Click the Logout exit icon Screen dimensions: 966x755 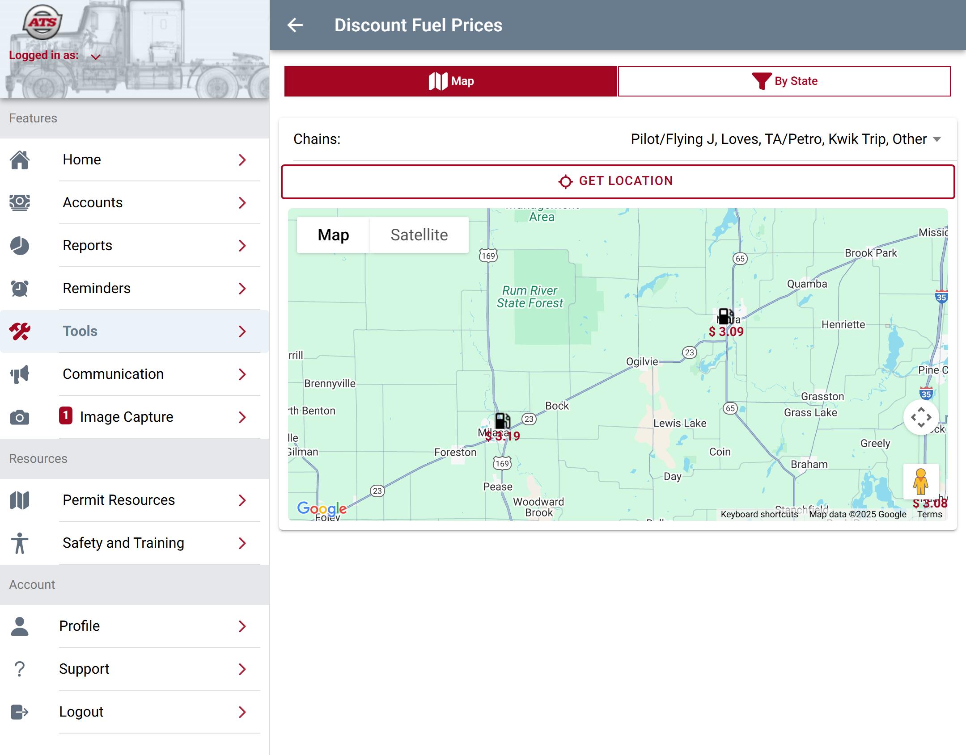coord(20,712)
